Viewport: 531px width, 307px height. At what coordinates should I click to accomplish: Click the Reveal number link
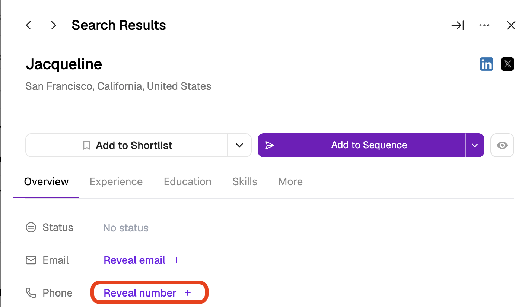[x=140, y=293]
